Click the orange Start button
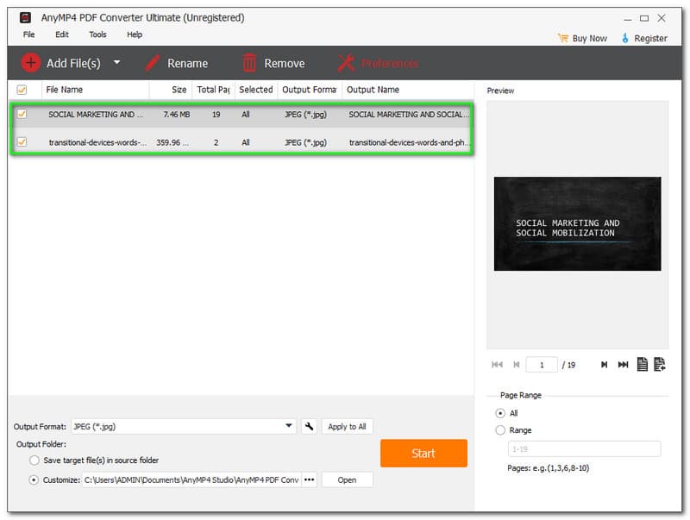Screen dimensions: 690x520 click(423, 454)
